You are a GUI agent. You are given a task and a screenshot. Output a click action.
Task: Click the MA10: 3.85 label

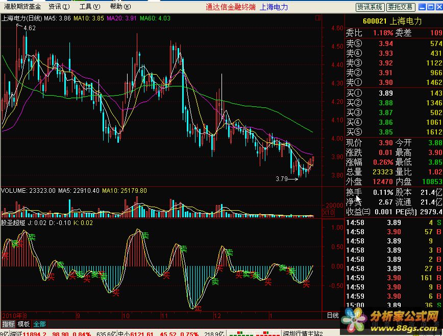pos(89,18)
